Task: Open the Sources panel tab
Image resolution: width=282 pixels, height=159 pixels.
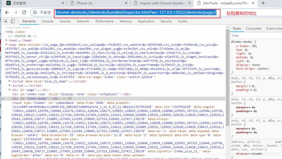Action: (65, 21)
